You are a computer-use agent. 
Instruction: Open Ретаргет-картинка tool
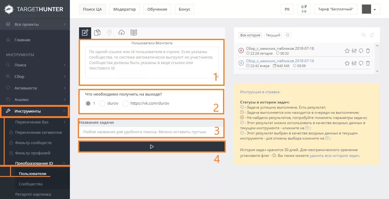[33, 194]
